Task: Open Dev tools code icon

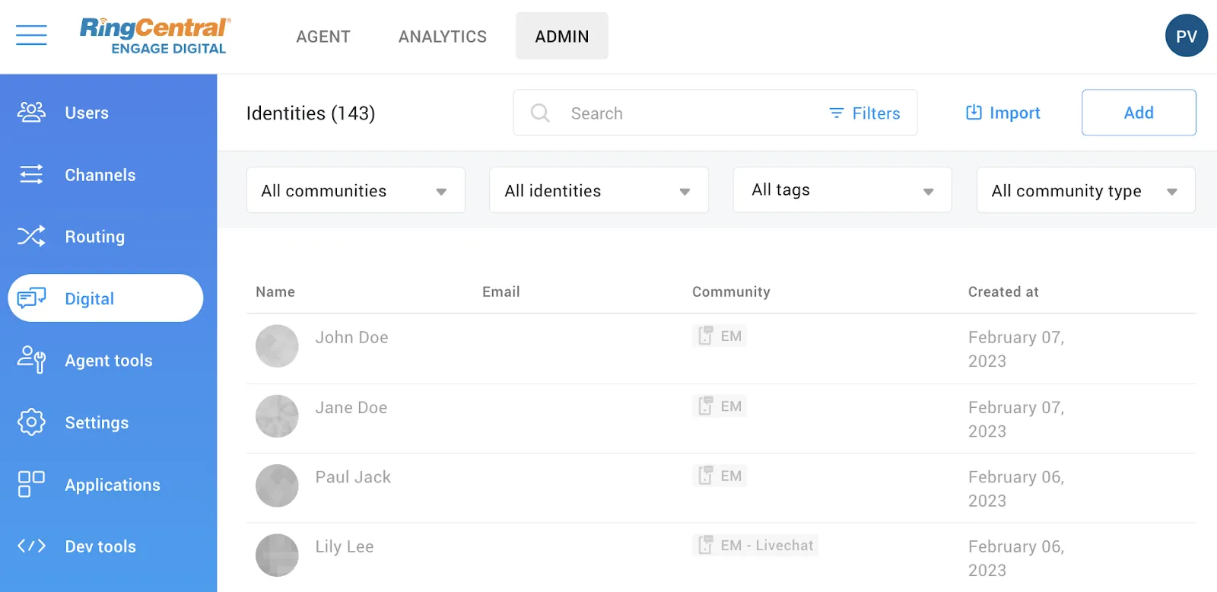Action: tap(31, 546)
